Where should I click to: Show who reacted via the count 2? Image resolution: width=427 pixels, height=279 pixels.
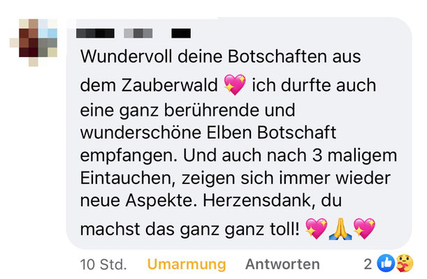[368, 264]
